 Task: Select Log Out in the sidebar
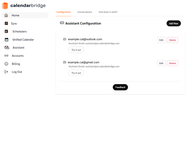[x=17, y=72]
